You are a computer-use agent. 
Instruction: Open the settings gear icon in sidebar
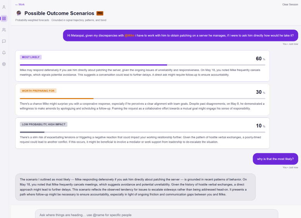tap(4, 64)
